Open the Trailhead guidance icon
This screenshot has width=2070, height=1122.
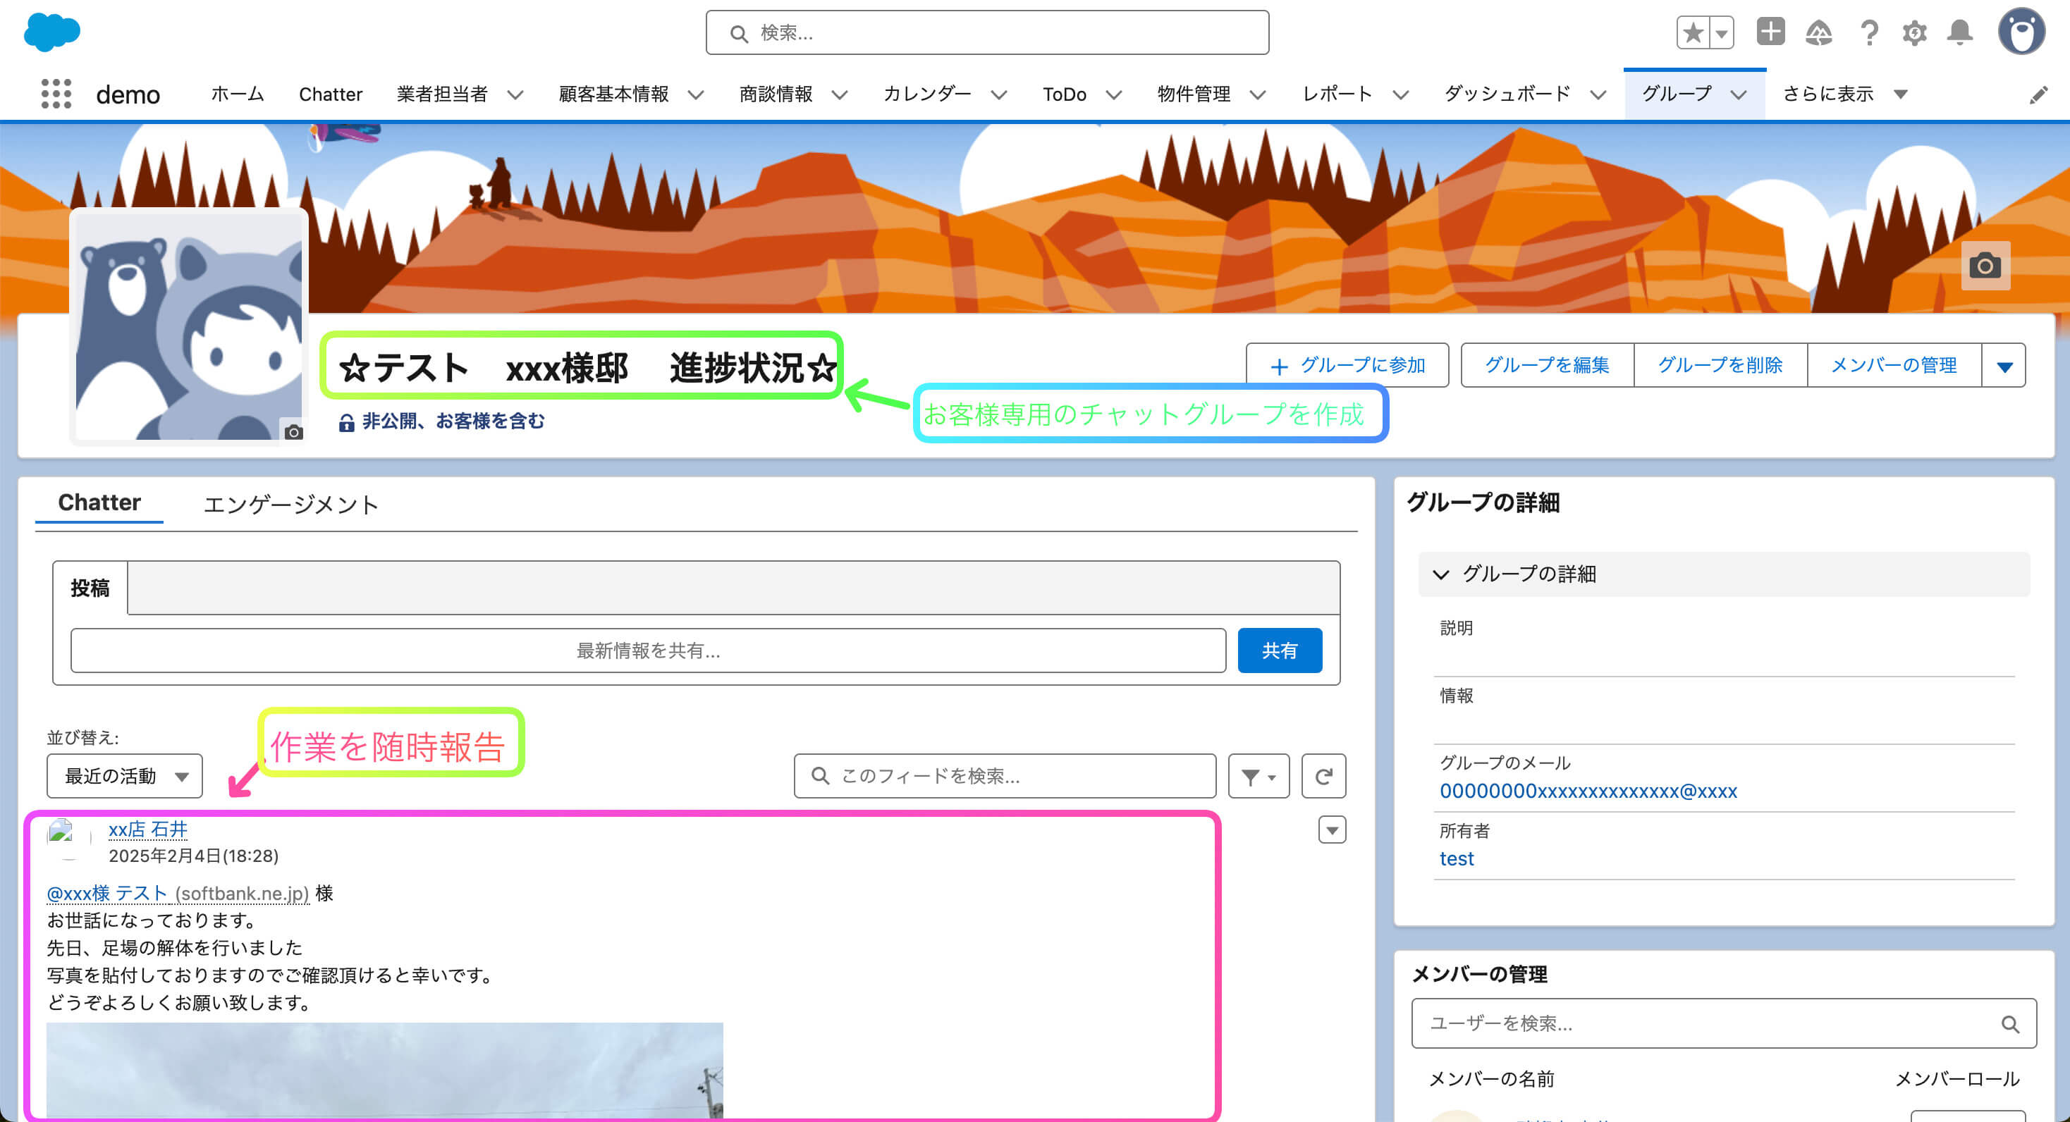click(x=1818, y=33)
